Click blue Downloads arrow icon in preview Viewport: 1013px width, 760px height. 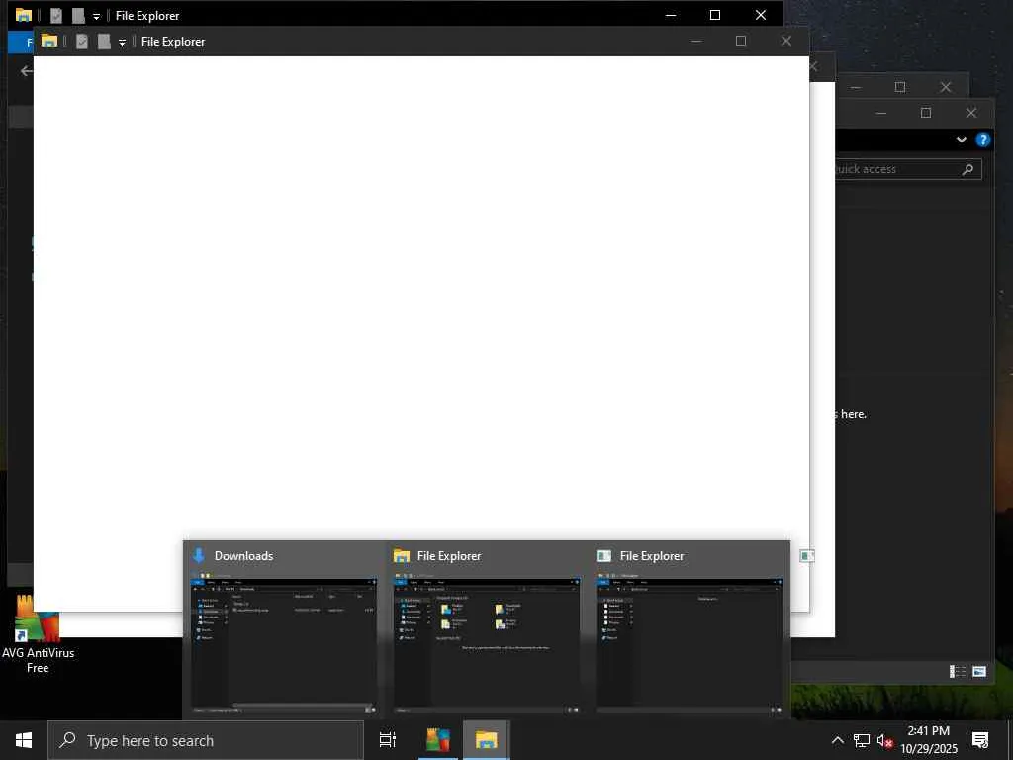199,556
